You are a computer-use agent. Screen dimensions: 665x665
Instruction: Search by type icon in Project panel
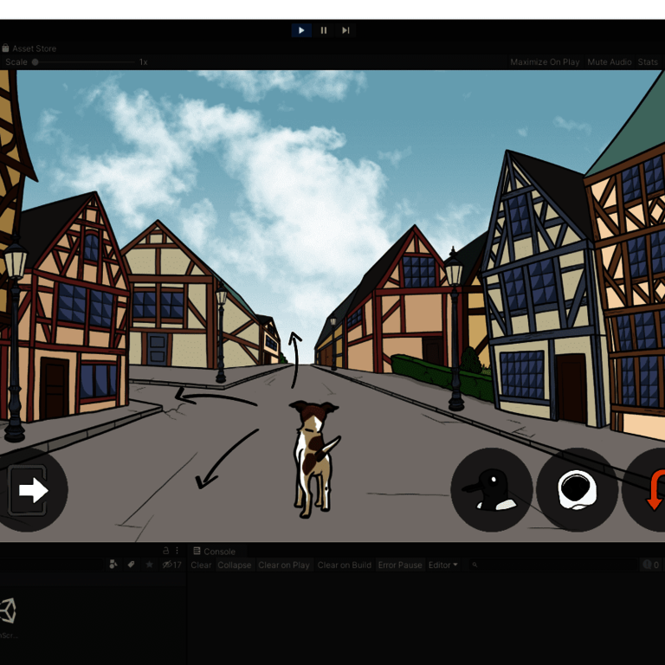[x=113, y=565]
